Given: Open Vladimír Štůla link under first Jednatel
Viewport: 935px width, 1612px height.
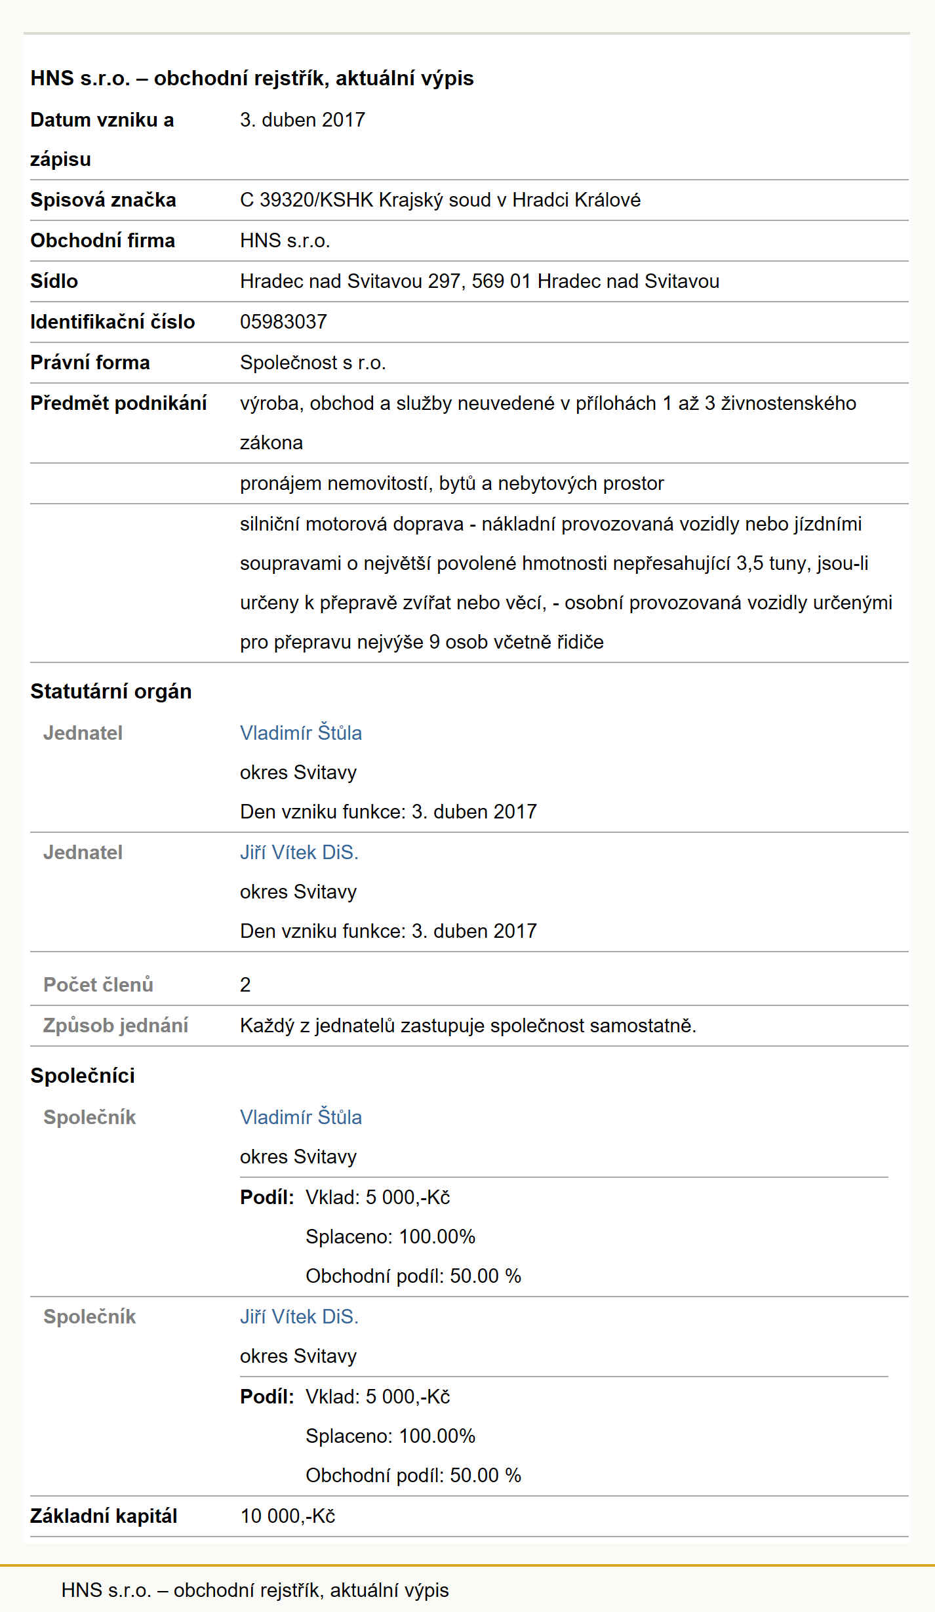Looking at the screenshot, I should (301, 733).
